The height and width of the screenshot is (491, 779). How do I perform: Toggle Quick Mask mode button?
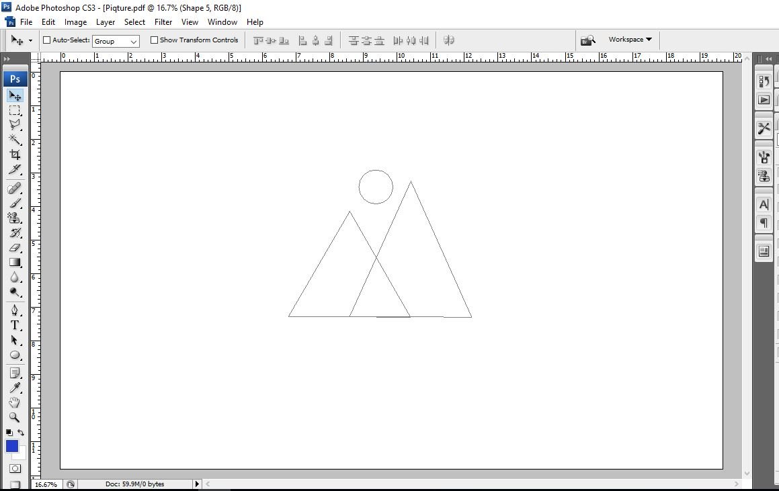click(15, 469)
